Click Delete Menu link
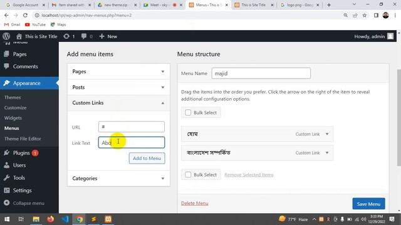This screenshot has width=401, height=225. [x=195, y=203]
